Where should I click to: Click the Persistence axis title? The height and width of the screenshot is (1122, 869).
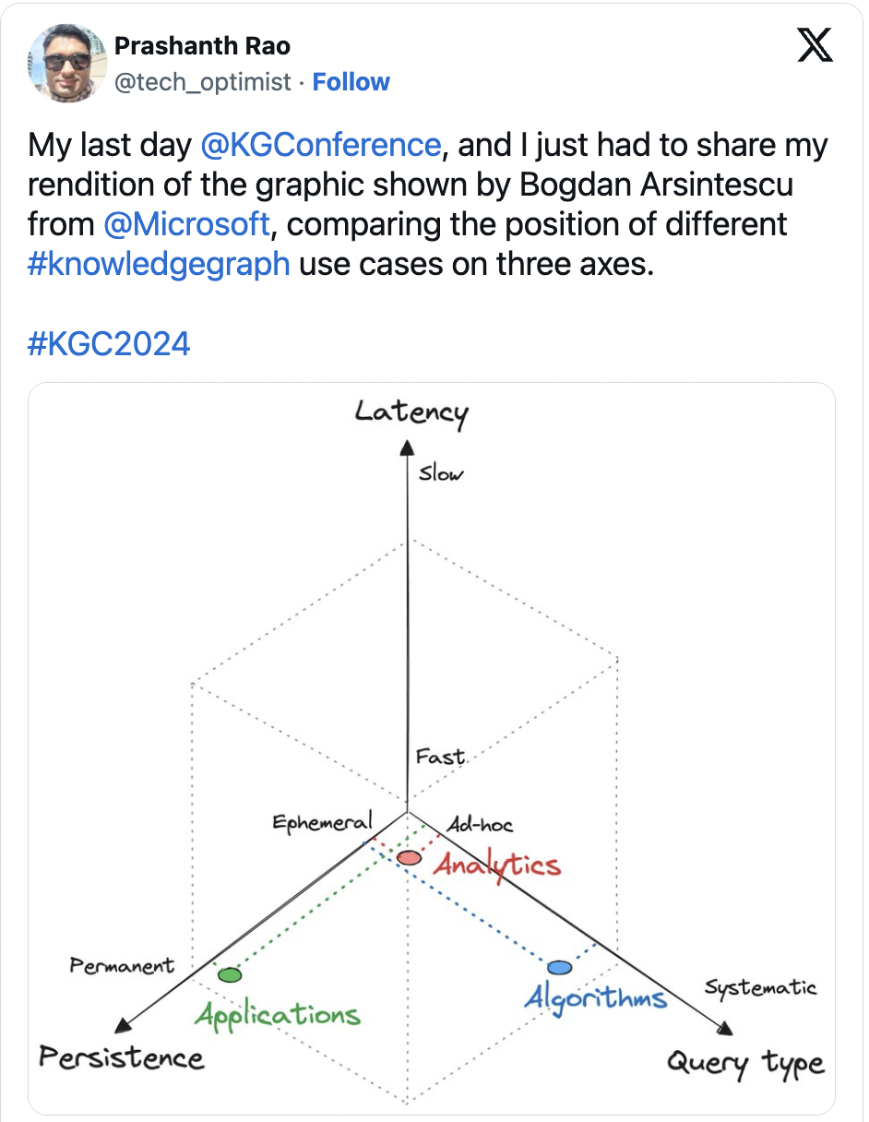[x=121, y=1057]
